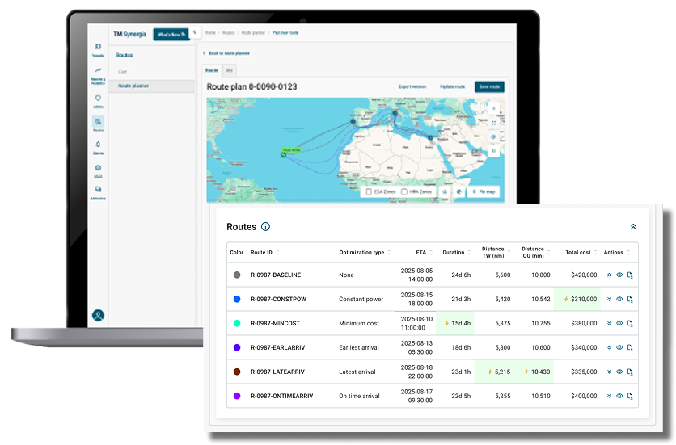
Task: Click the Routes info icon
Action: click(x=265, y=227)
